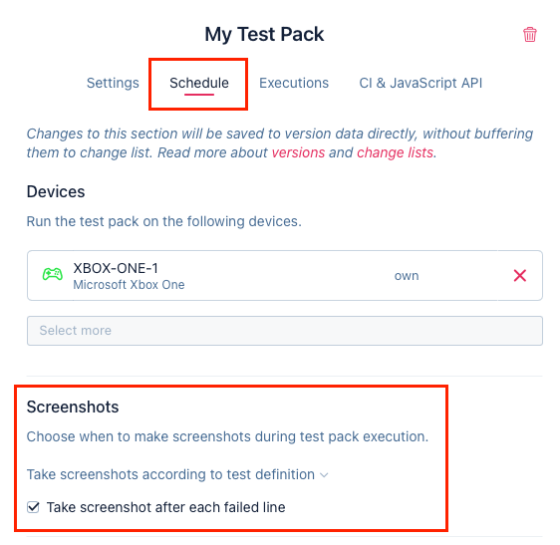The image size is (560, 545).
Task: Open Take screenshots according to test definition
Action: coord(170,474)
